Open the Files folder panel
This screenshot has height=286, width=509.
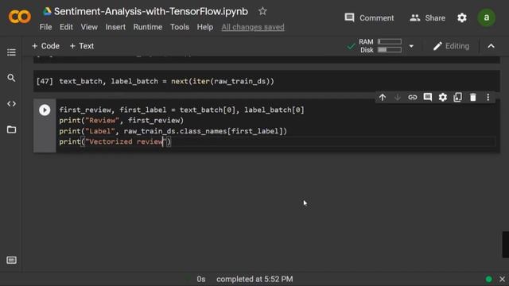tap(11, 129)
